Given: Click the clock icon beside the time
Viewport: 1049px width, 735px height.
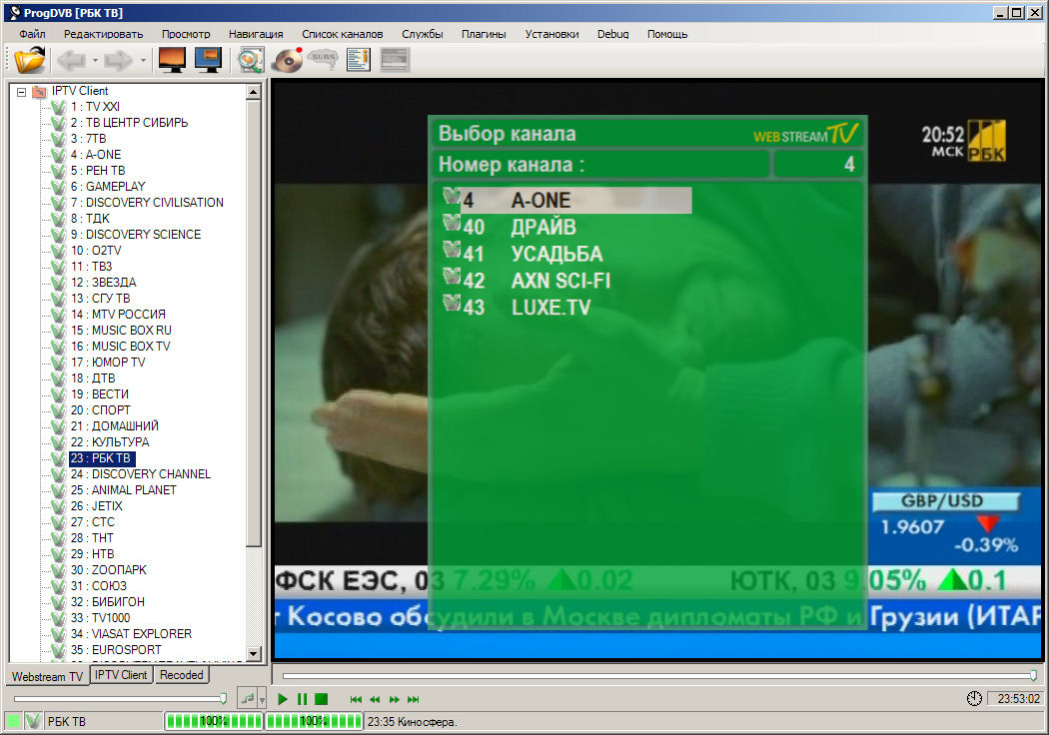Looking at the screenshot, I should pos(974,699).
